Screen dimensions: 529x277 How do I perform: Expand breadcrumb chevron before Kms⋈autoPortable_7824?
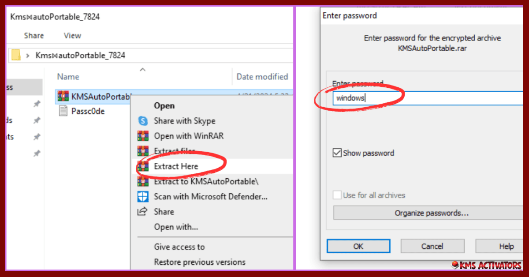click(28, 56)
